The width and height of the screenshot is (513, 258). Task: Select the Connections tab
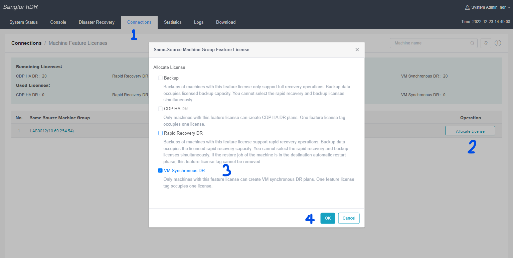point(139,22)
